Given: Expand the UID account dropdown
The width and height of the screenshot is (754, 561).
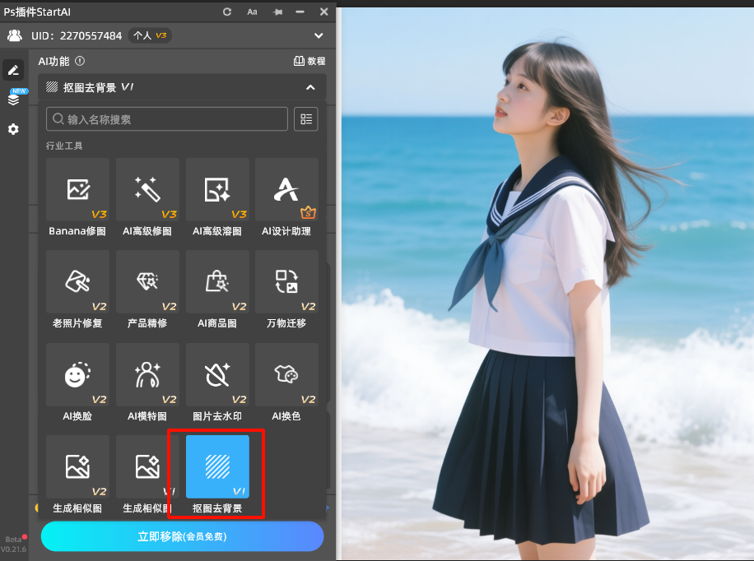Looking at the screenshot, I should pos(319,35).
